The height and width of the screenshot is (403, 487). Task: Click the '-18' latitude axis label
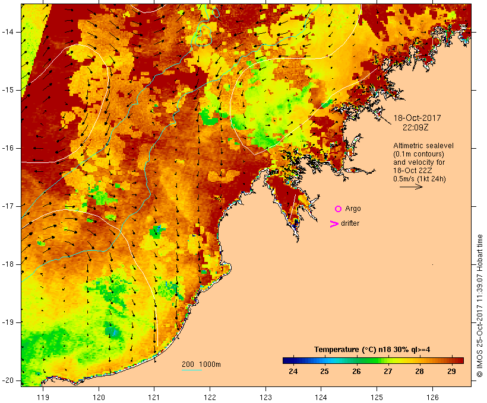(8, 264)
